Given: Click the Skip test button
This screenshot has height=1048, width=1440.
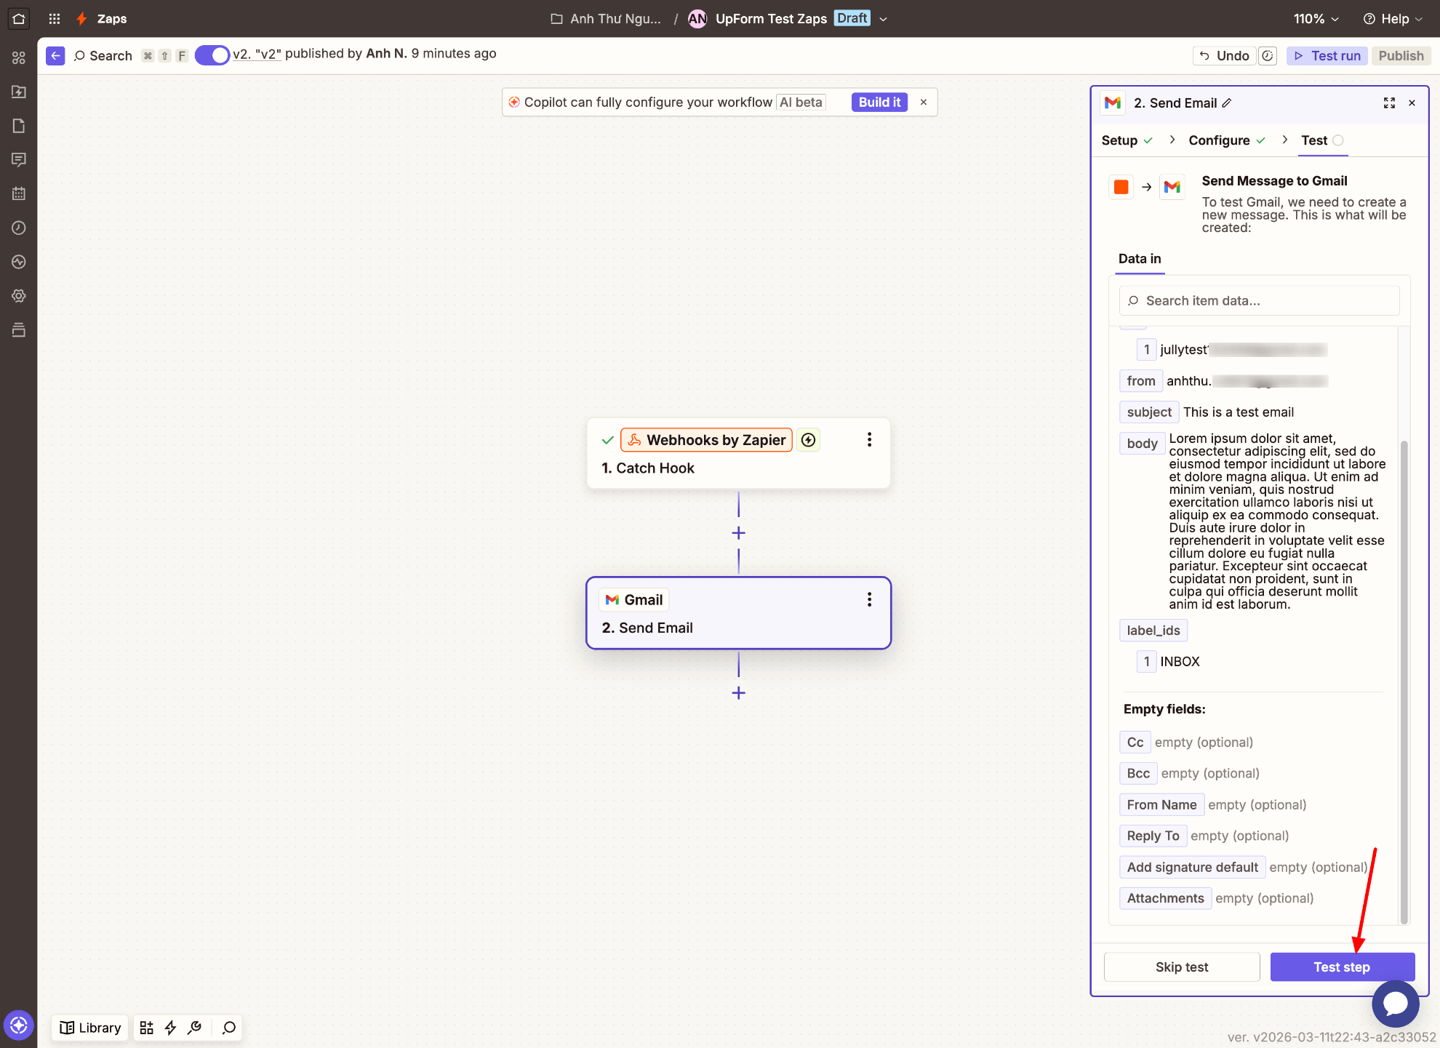Looking at the screenshot, I should point(1182,967).
